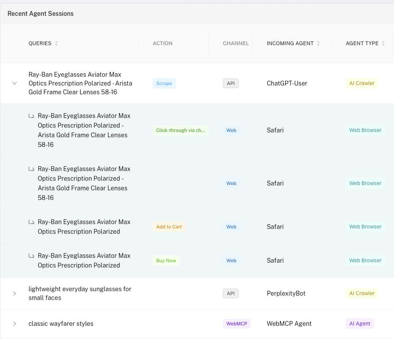Sort by the Agent Type column
Image resolution: width=394 pixels, height=339 pixels.
pos(383,43)
